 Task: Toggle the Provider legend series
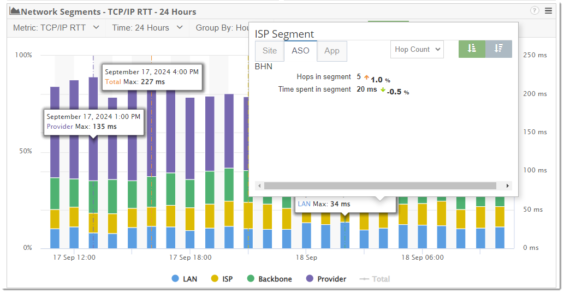coord(326,279)
